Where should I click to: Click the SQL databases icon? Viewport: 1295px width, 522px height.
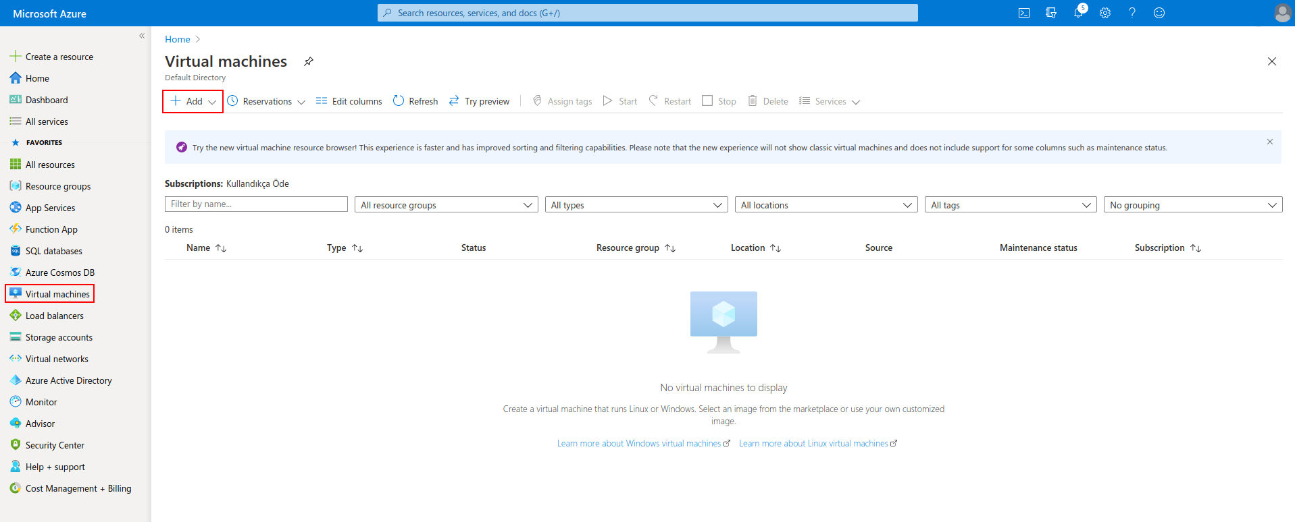pos(16,251)
